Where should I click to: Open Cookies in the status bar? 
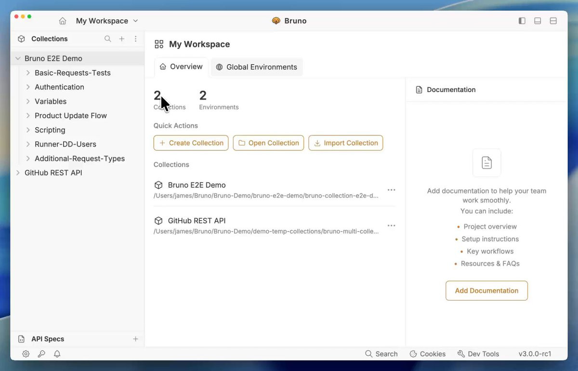tap(427, 354)
